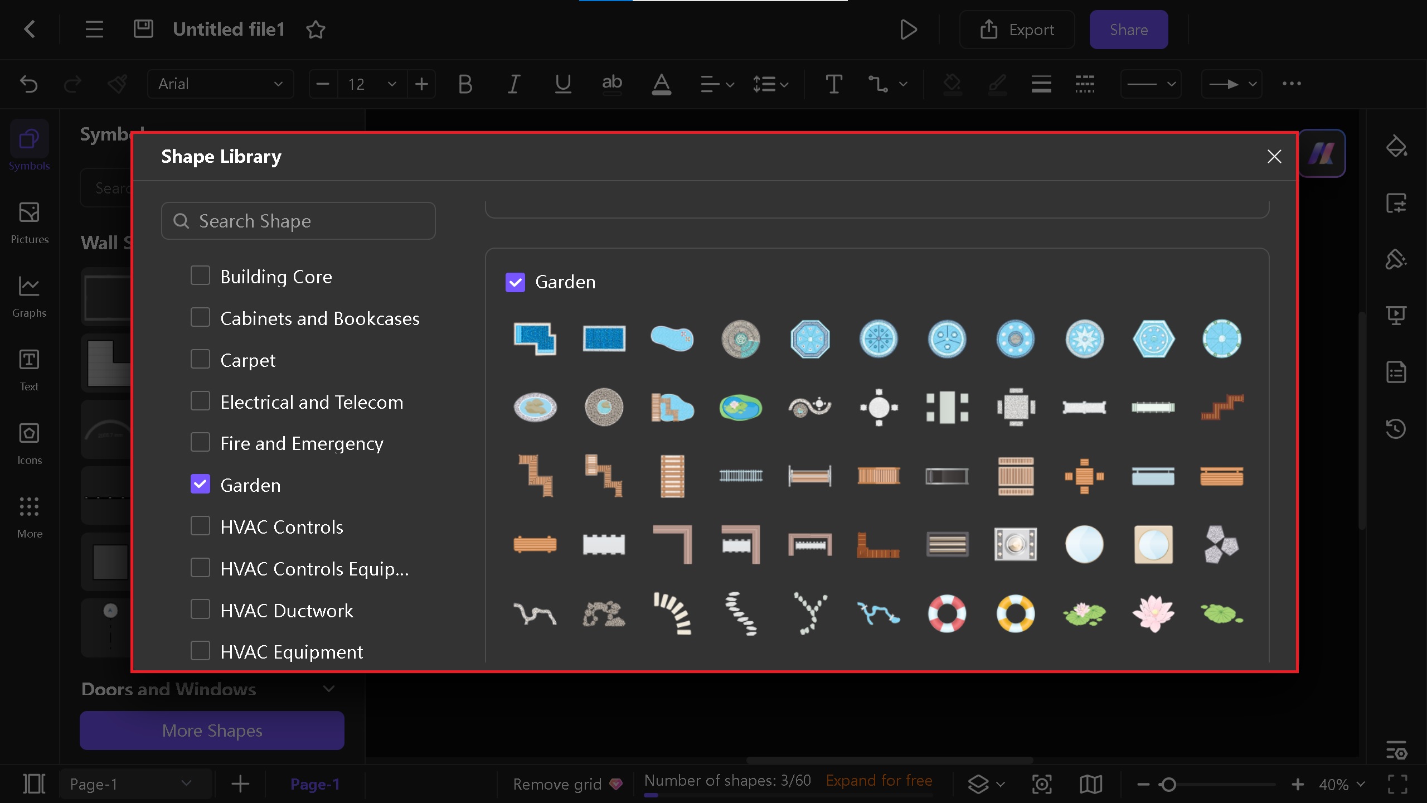The image size is (1427, 803).
Task: Open the text alignment dropdown
Action: [x=717, y=84]
